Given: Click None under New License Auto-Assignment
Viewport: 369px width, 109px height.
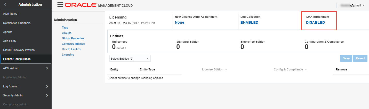Looking at the screenshot, I should [x=180, y=22].
